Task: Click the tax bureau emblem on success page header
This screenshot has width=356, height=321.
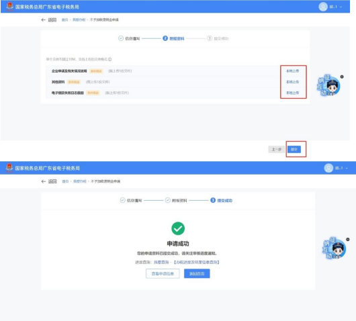Action: coord(9,167)
